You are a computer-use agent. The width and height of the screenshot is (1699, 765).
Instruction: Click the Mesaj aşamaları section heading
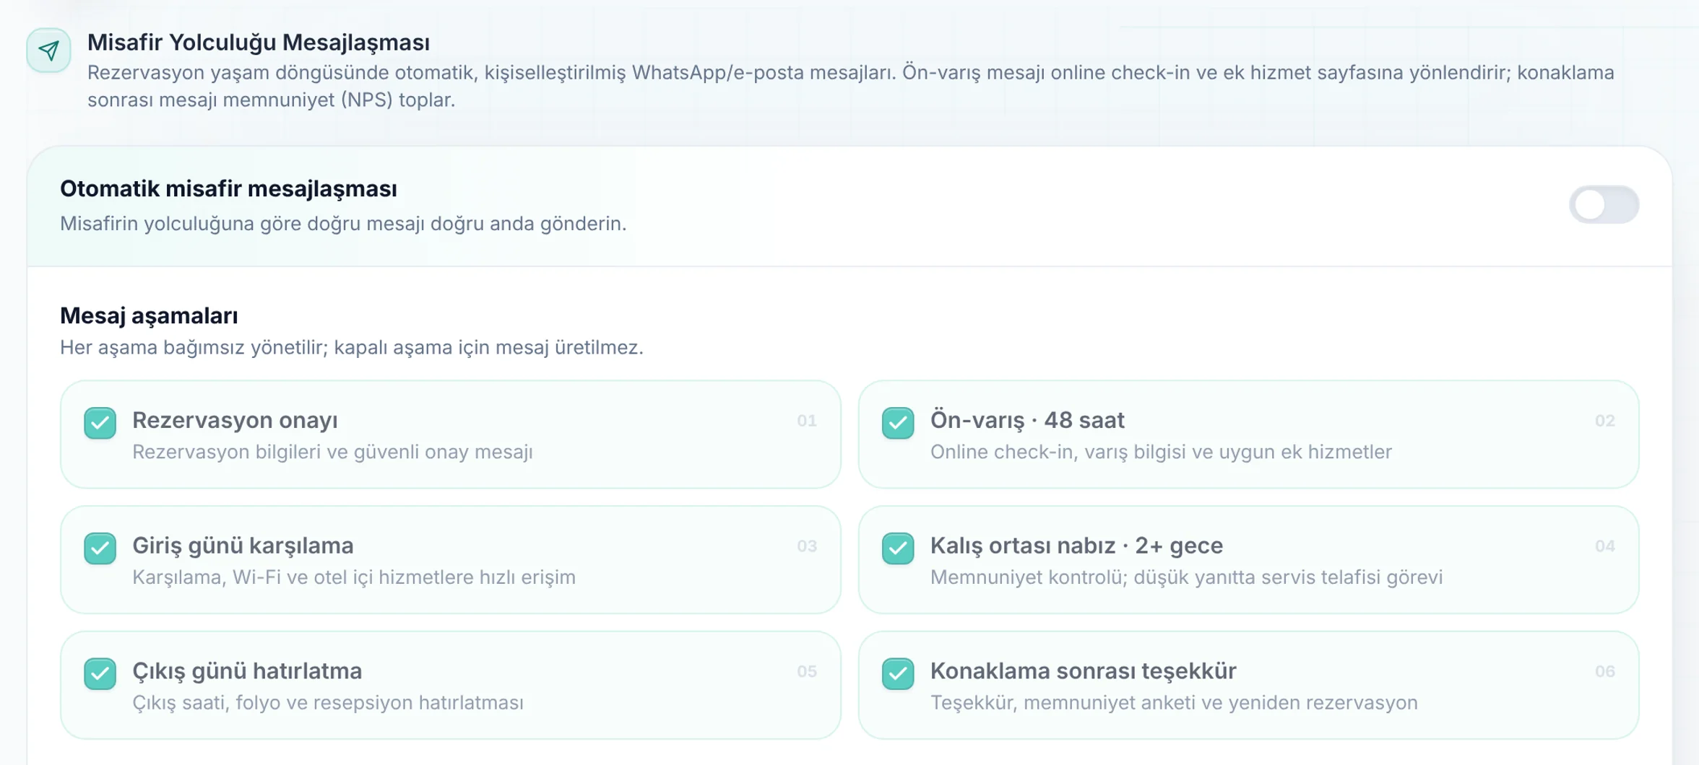click(149, 316)
